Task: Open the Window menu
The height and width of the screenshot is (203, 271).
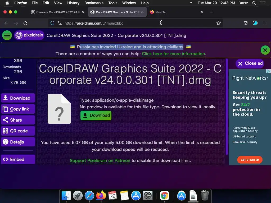Action: pyautogui.click(x=129, y=3)
